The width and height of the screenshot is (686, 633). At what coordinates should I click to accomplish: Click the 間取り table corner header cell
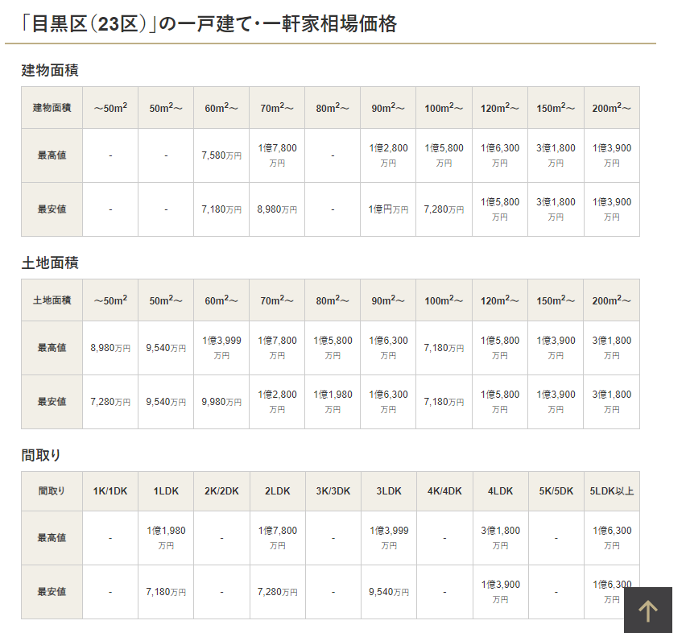pyautogui.click(x=52, y=491)
